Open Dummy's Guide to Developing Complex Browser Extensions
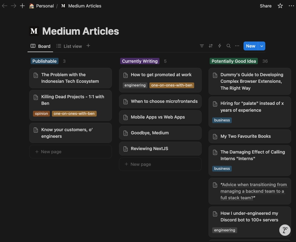 (x=250, y=81)
